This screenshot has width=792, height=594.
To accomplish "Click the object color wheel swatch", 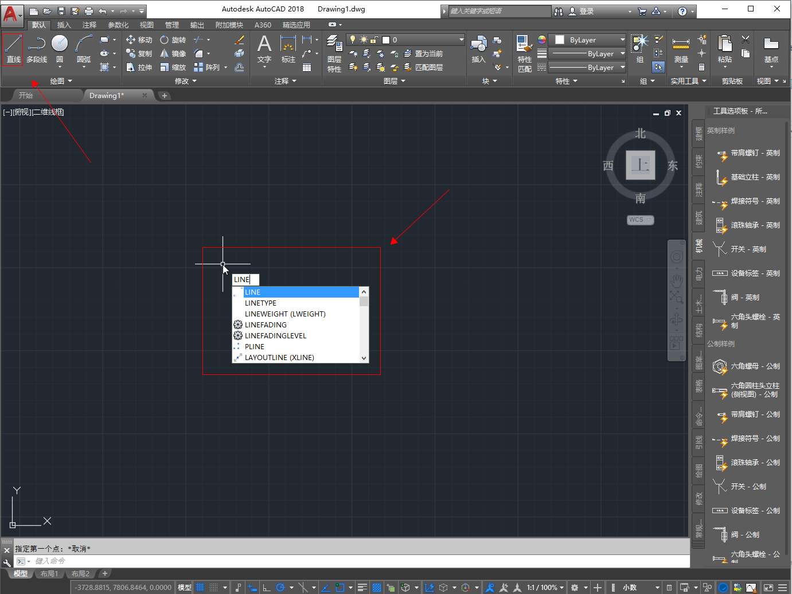I will click(x=542, y=40).
